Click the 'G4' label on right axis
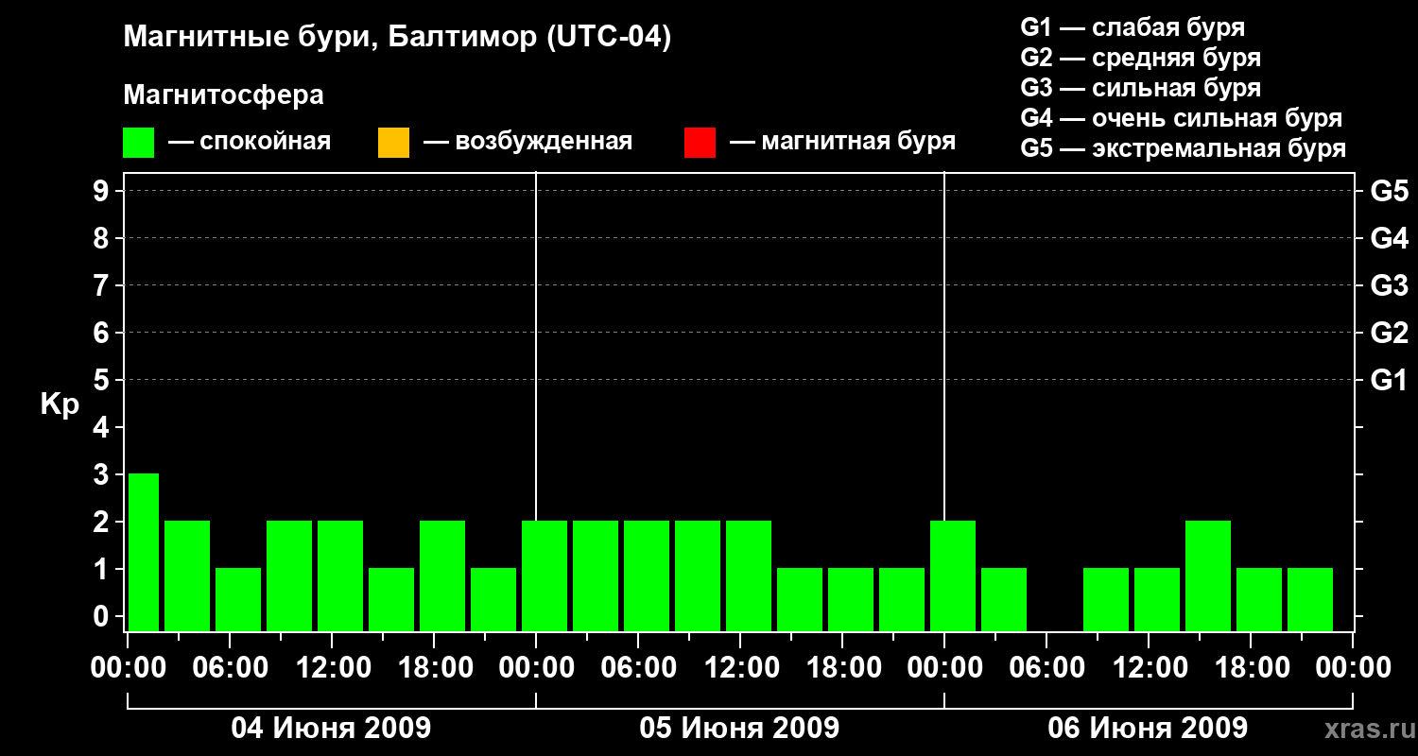The height and width of the screenshot is (756, 1418). [x=1389, y=238]
